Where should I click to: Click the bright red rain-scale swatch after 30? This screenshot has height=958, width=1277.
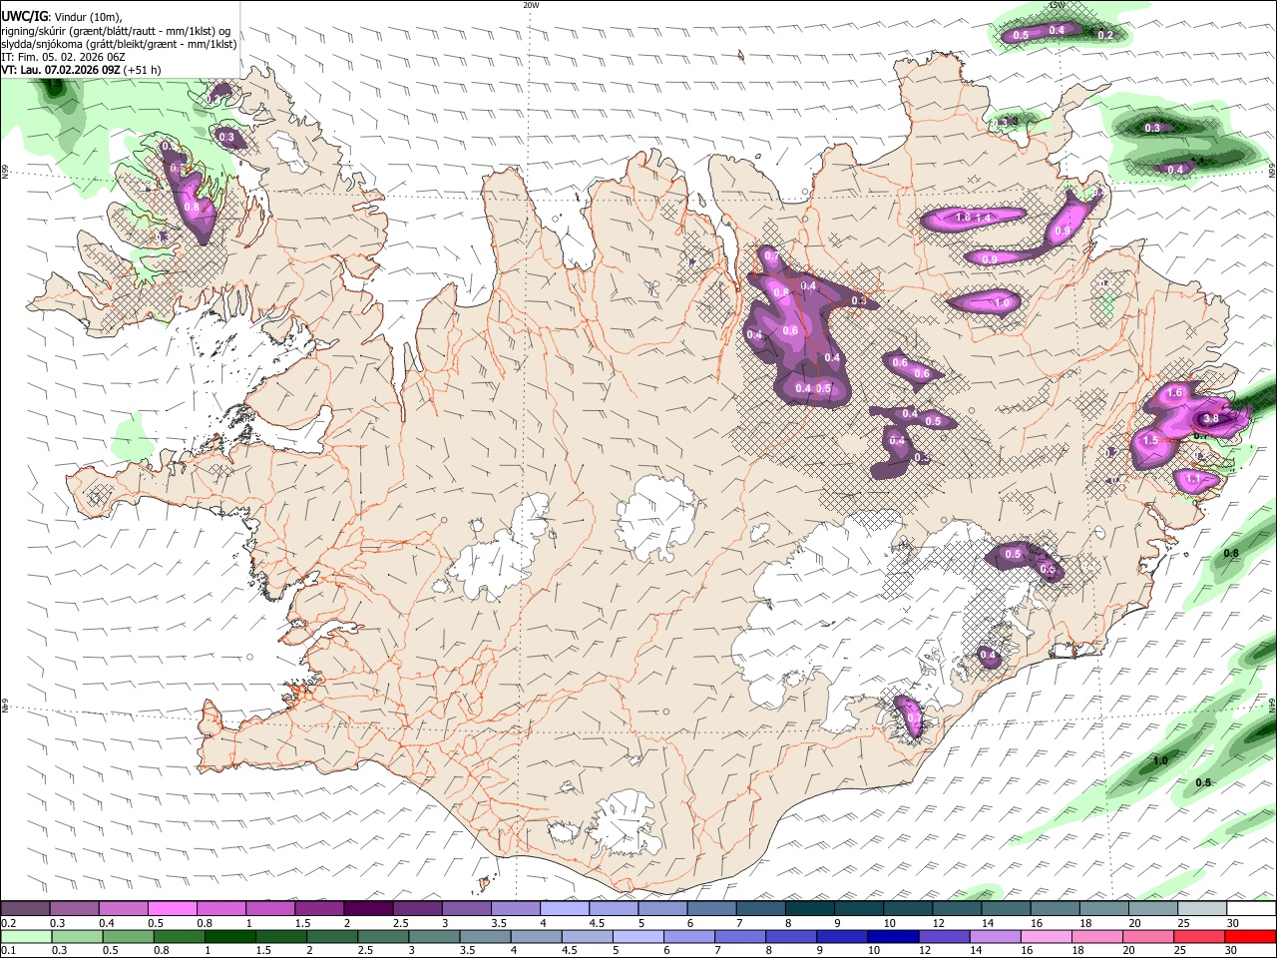coord(1249,936)
